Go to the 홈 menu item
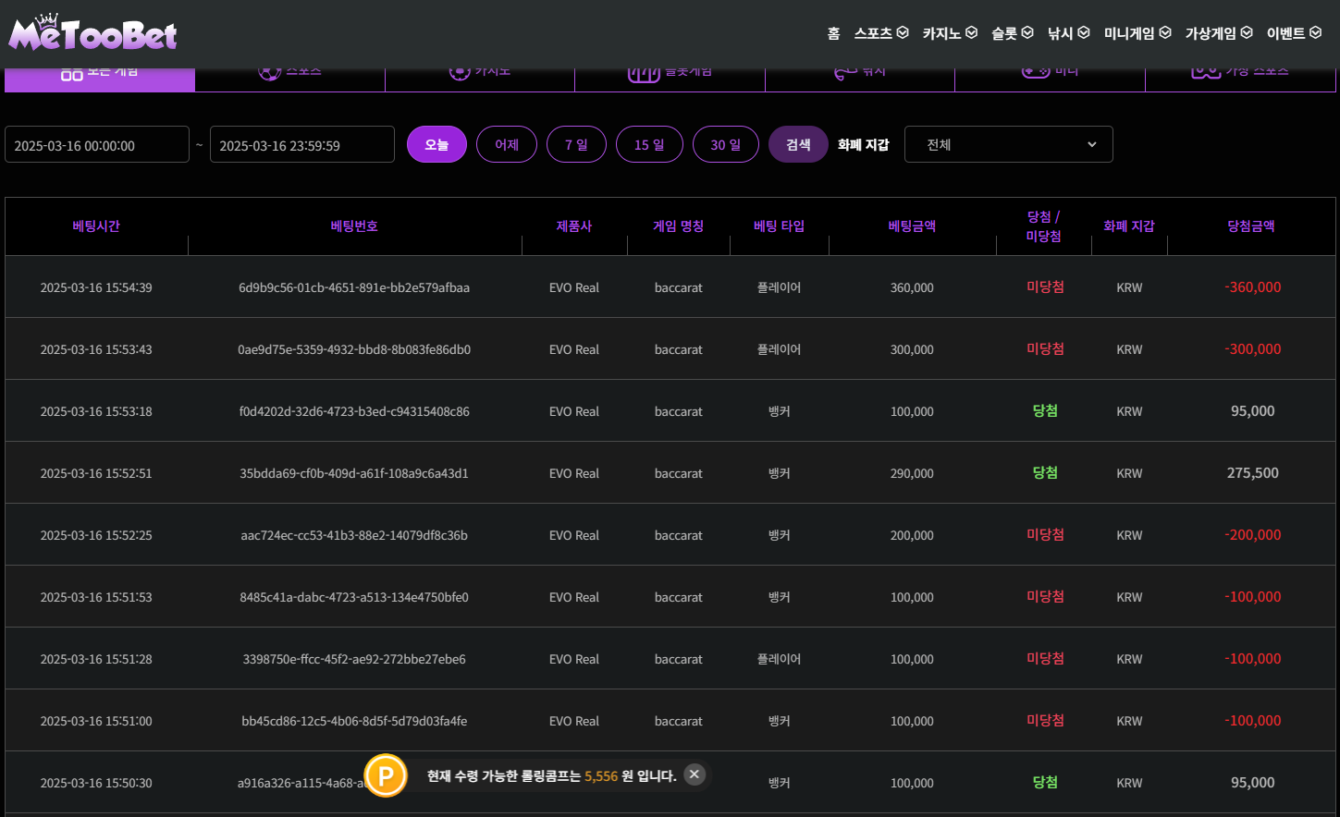 833,33
